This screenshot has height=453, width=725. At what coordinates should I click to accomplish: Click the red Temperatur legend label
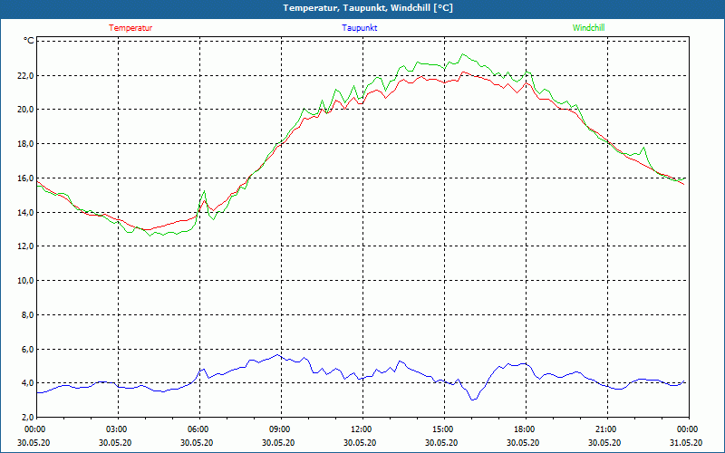pyautogui.click(x=130, y=28)
